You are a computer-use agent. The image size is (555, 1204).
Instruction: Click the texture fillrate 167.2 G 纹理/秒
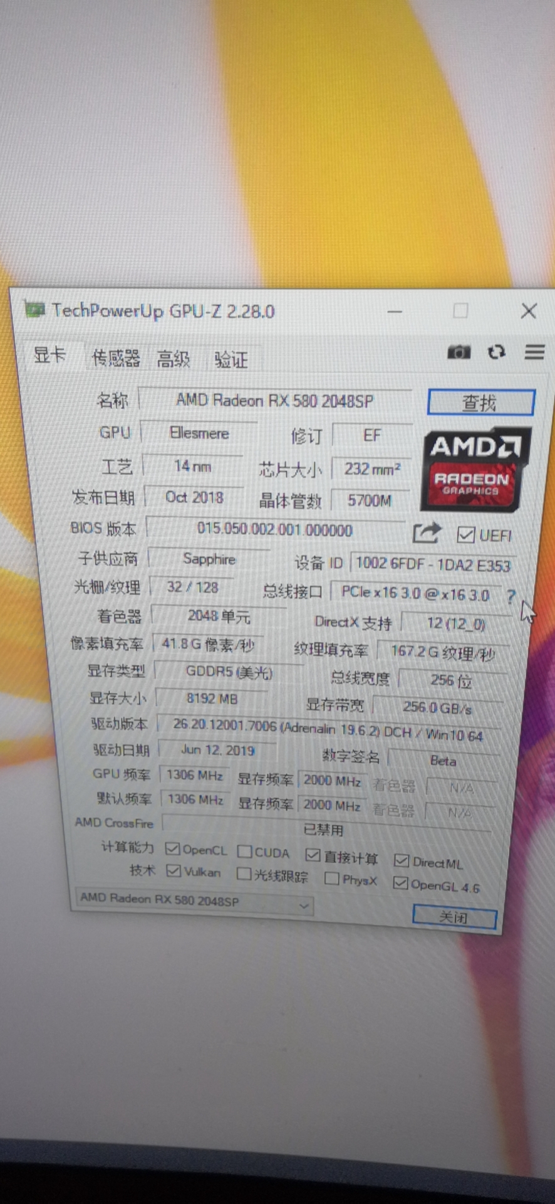pyautogui.click(x=443, y=653)
